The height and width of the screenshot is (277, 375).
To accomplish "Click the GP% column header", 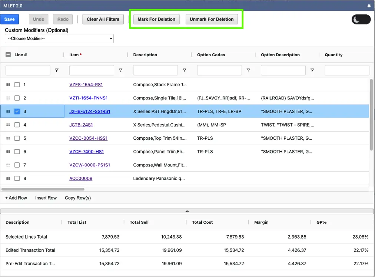I will tap(321, 222).
